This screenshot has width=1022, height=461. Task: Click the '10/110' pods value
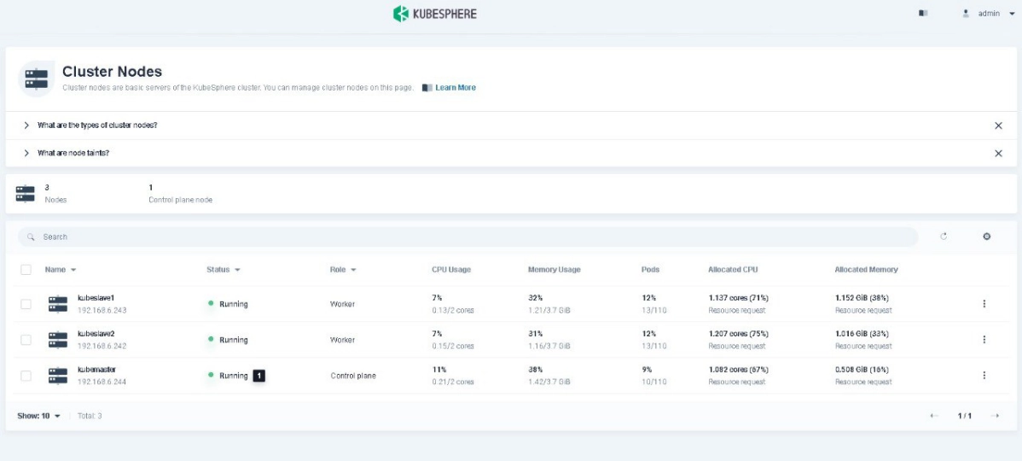pos(653,382)
